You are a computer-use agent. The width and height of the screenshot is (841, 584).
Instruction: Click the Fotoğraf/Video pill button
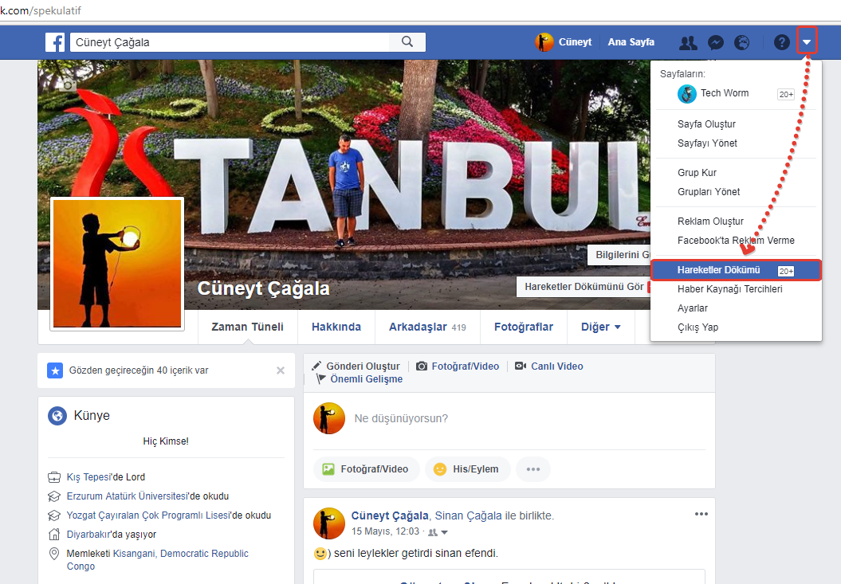366,469
